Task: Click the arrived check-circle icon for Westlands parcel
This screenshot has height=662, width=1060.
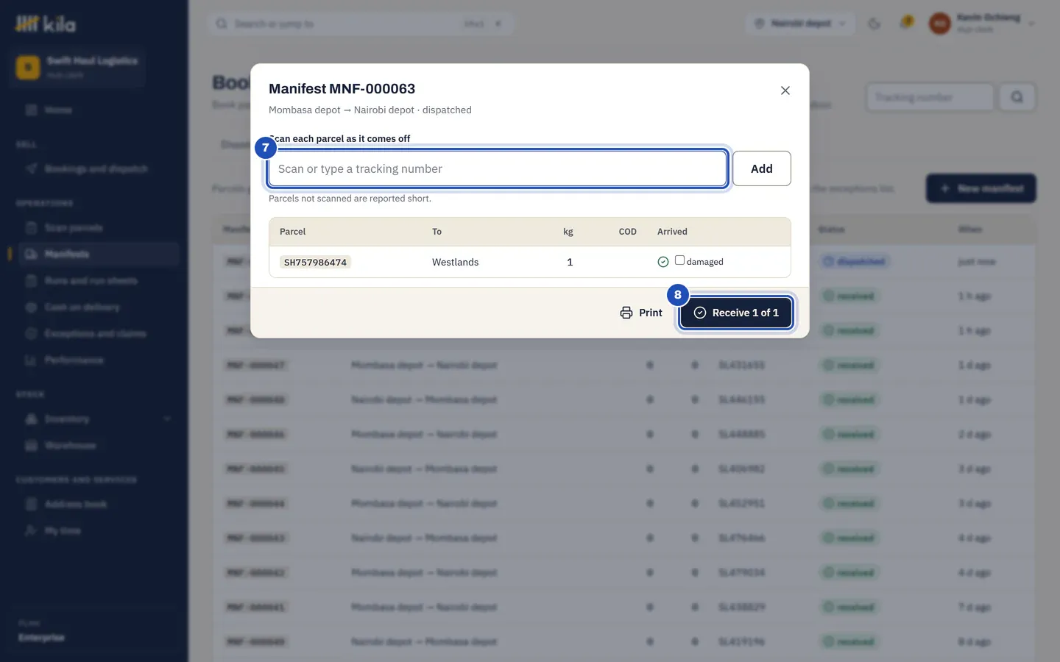Action: pyautogui.click(x=663, y=262)
